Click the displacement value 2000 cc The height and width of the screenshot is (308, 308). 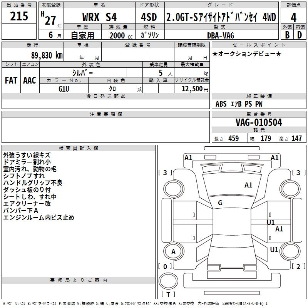[x=121, y=36]
